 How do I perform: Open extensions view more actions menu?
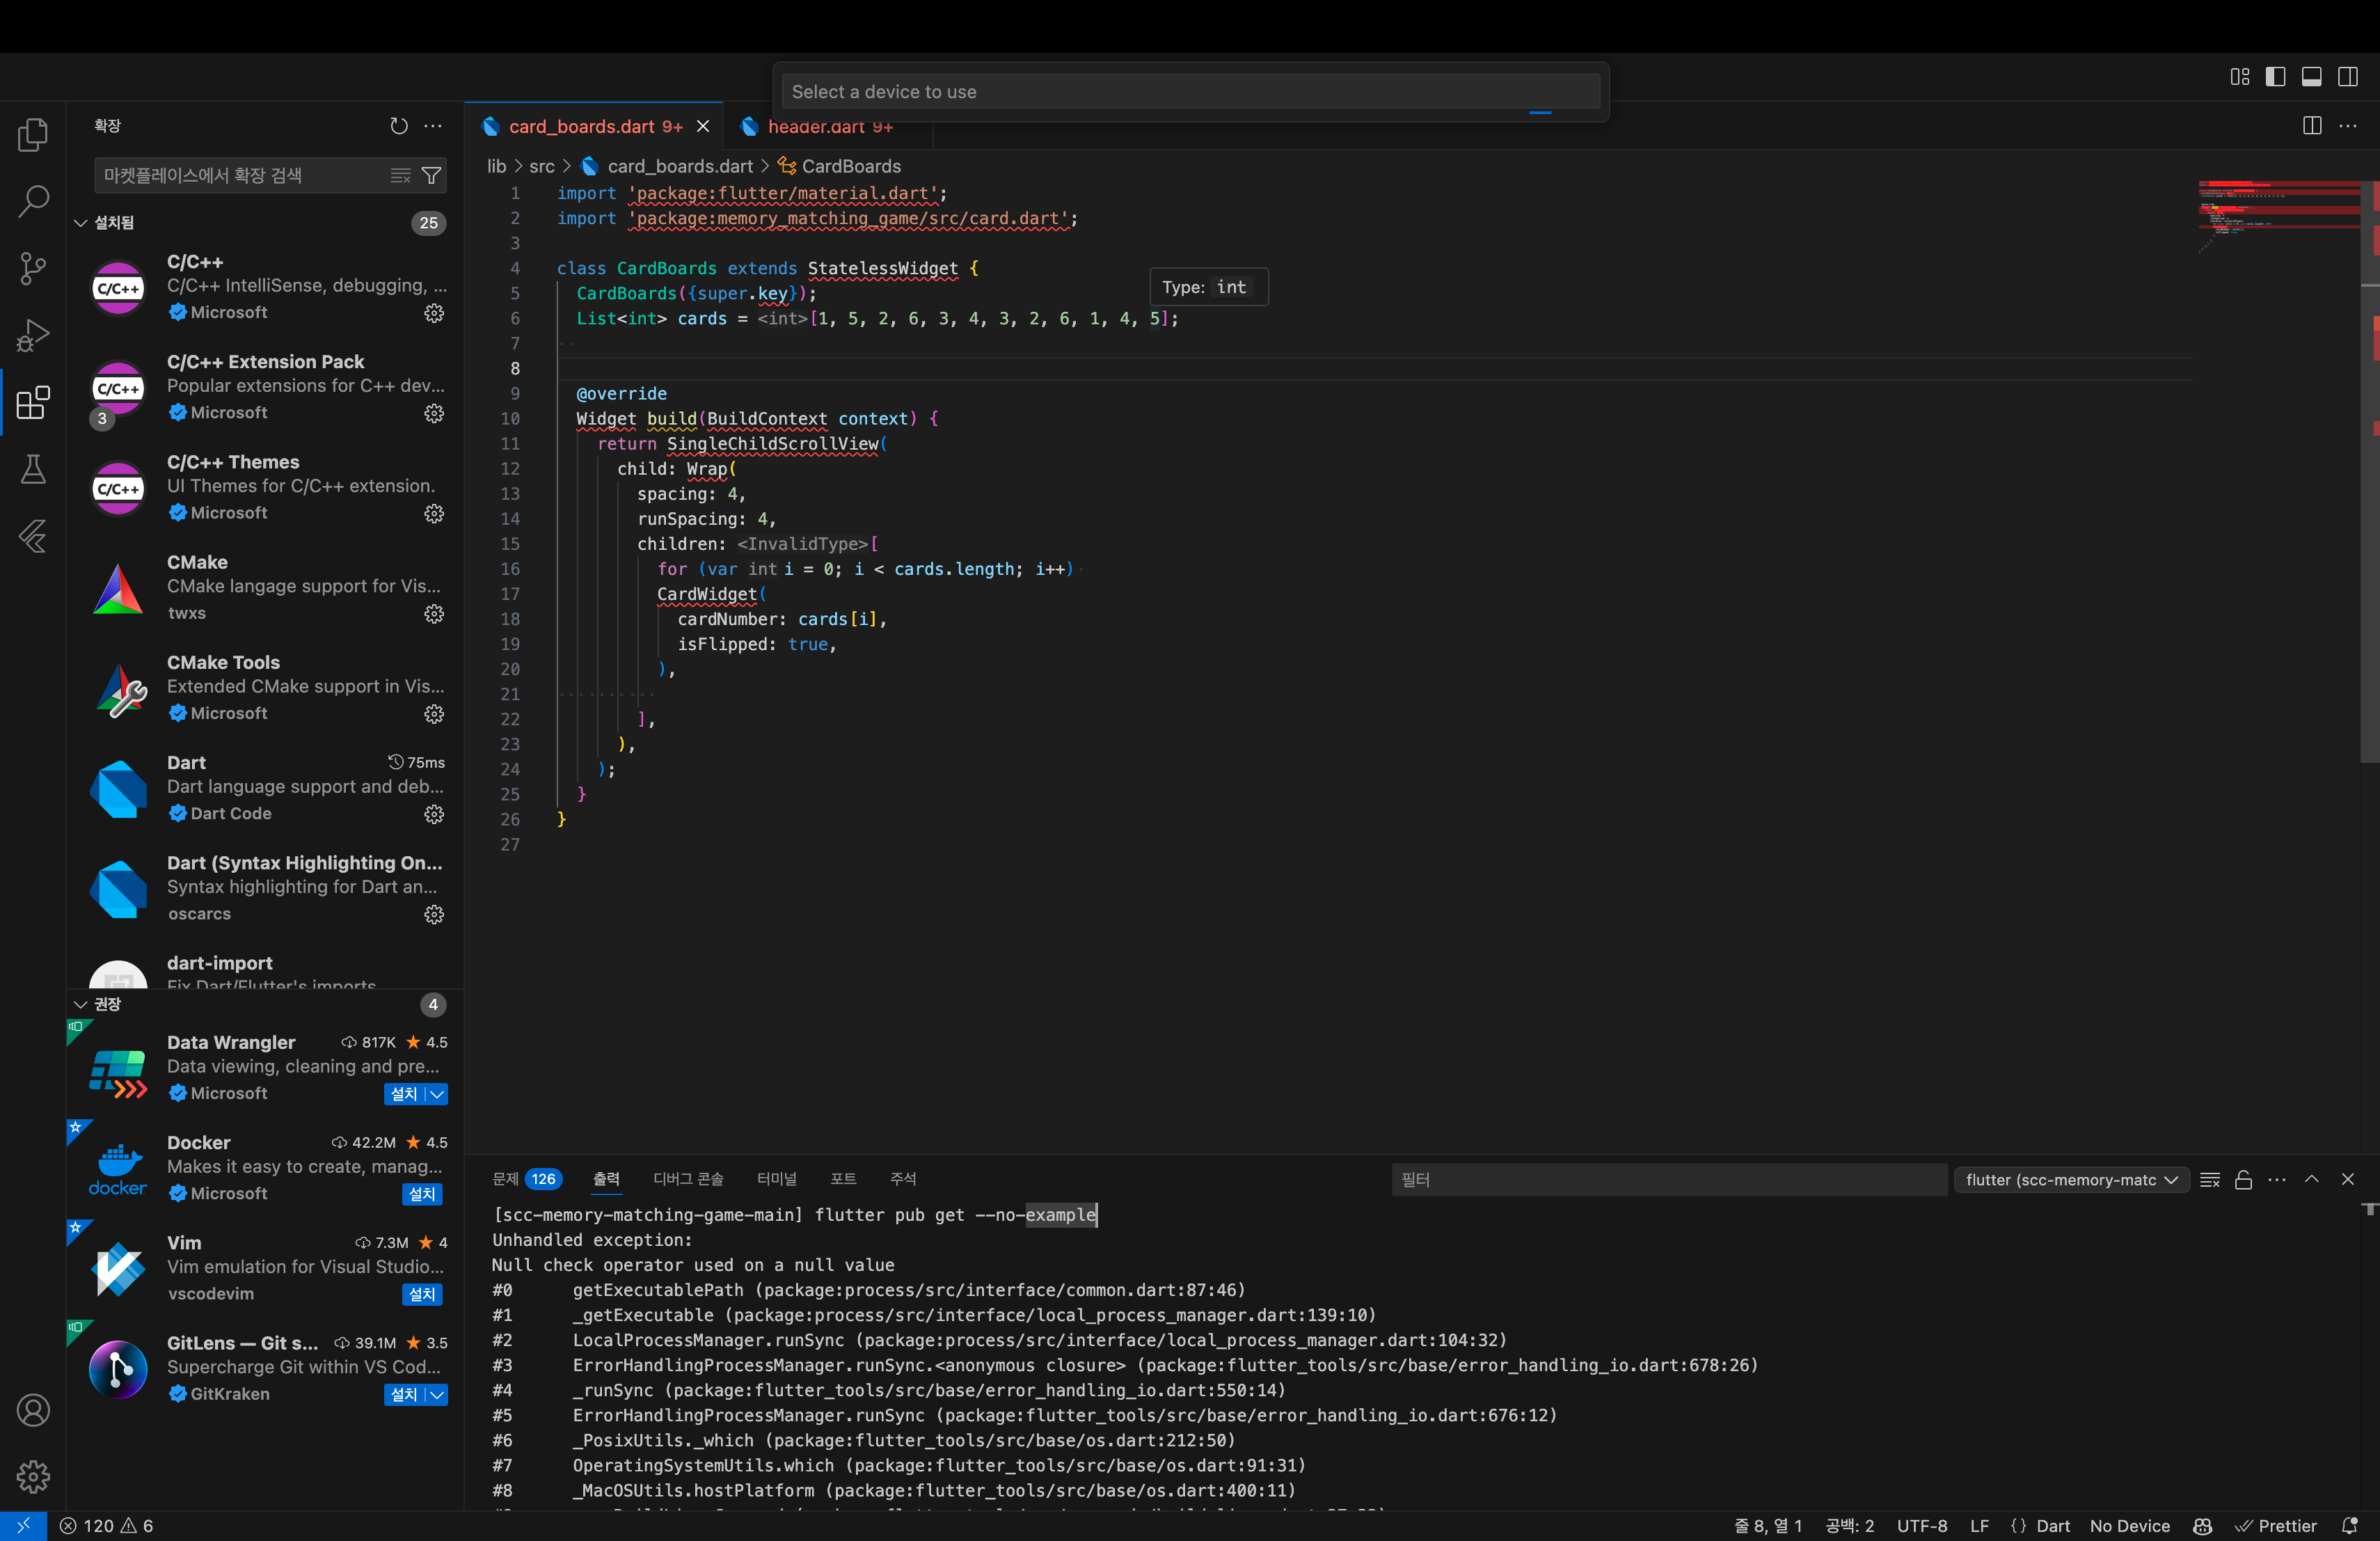(x=433, y=126)
